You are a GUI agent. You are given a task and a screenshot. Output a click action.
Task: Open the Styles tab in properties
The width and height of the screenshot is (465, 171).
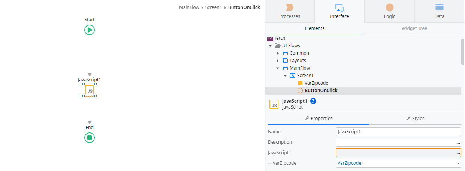click(415, 118)
